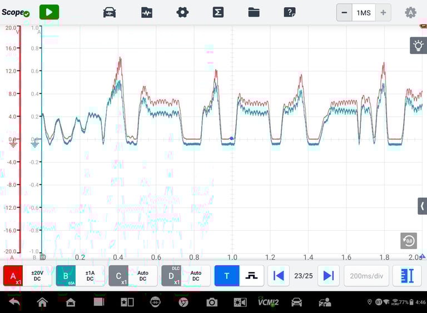Viewport: 427px width, 313px height.
Task: Open the favorites star split-screen icon
Action: tap(127, 302)
